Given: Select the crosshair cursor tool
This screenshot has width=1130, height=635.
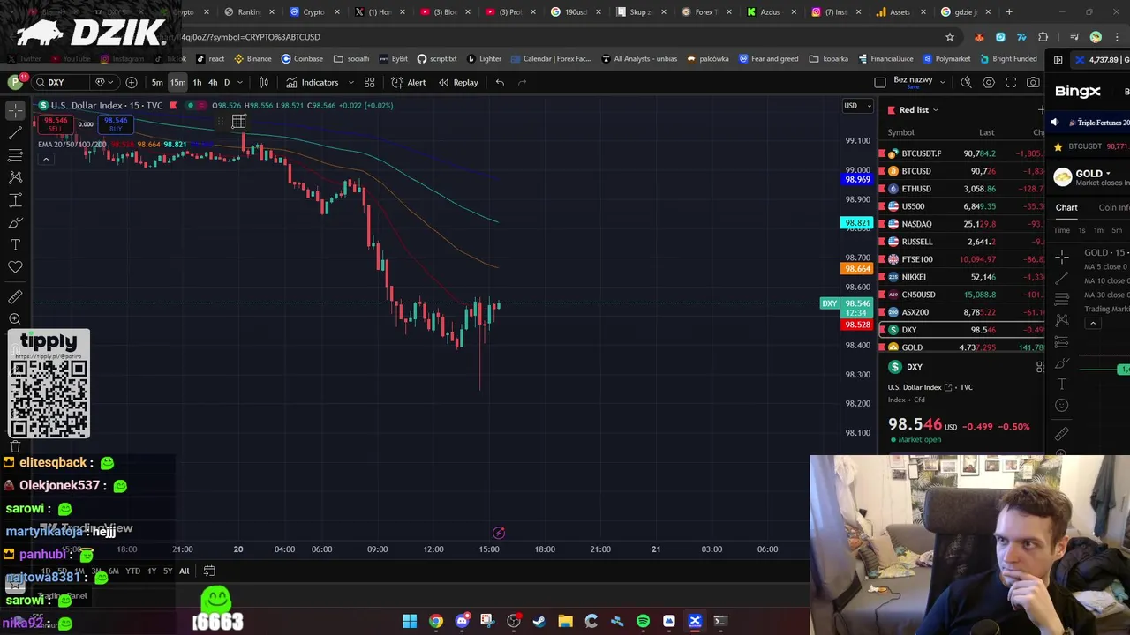Looking at the screenshot, I should [x=15, y=111].
